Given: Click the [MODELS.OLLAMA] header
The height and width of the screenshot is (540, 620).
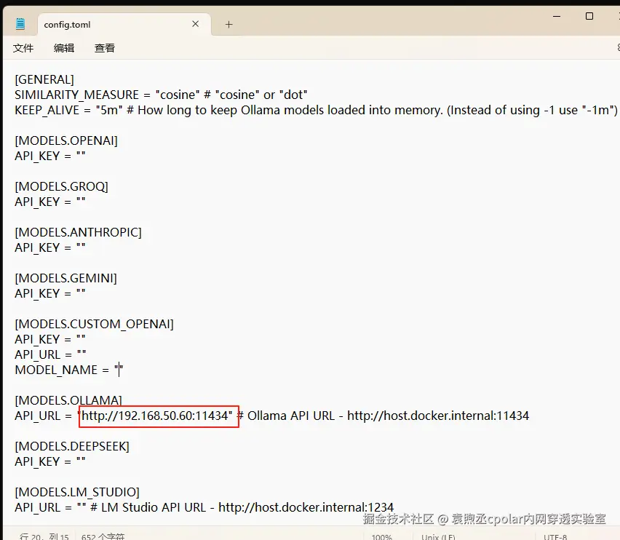Looking at the screenshot, I should (68, 400).
